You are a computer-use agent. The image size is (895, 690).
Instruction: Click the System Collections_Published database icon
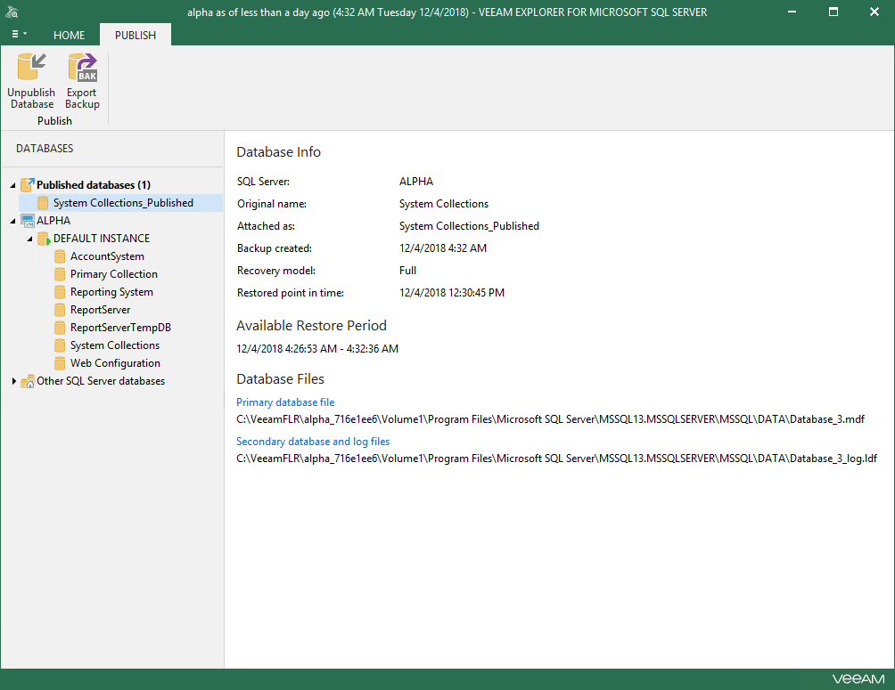(x=43, y=203)
